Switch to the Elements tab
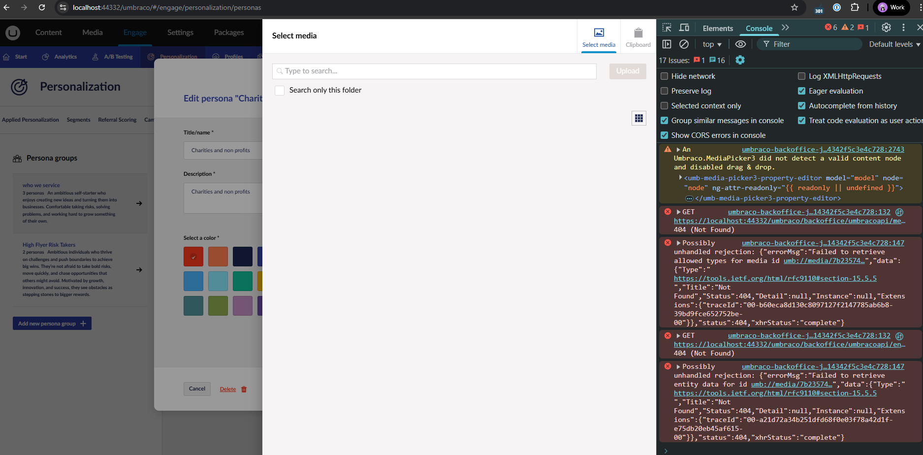Viewport: 923px width, 455px height. pyautogui.click(x=717, y=28)
